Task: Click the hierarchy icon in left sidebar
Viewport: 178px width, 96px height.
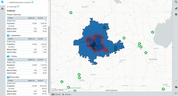Action: pos(2,8)
